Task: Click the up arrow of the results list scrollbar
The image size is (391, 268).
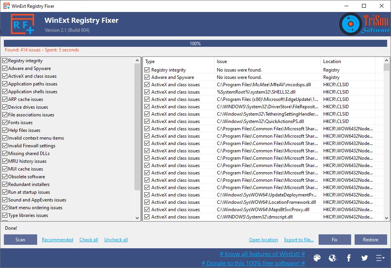Action: (x=386, y=60)
